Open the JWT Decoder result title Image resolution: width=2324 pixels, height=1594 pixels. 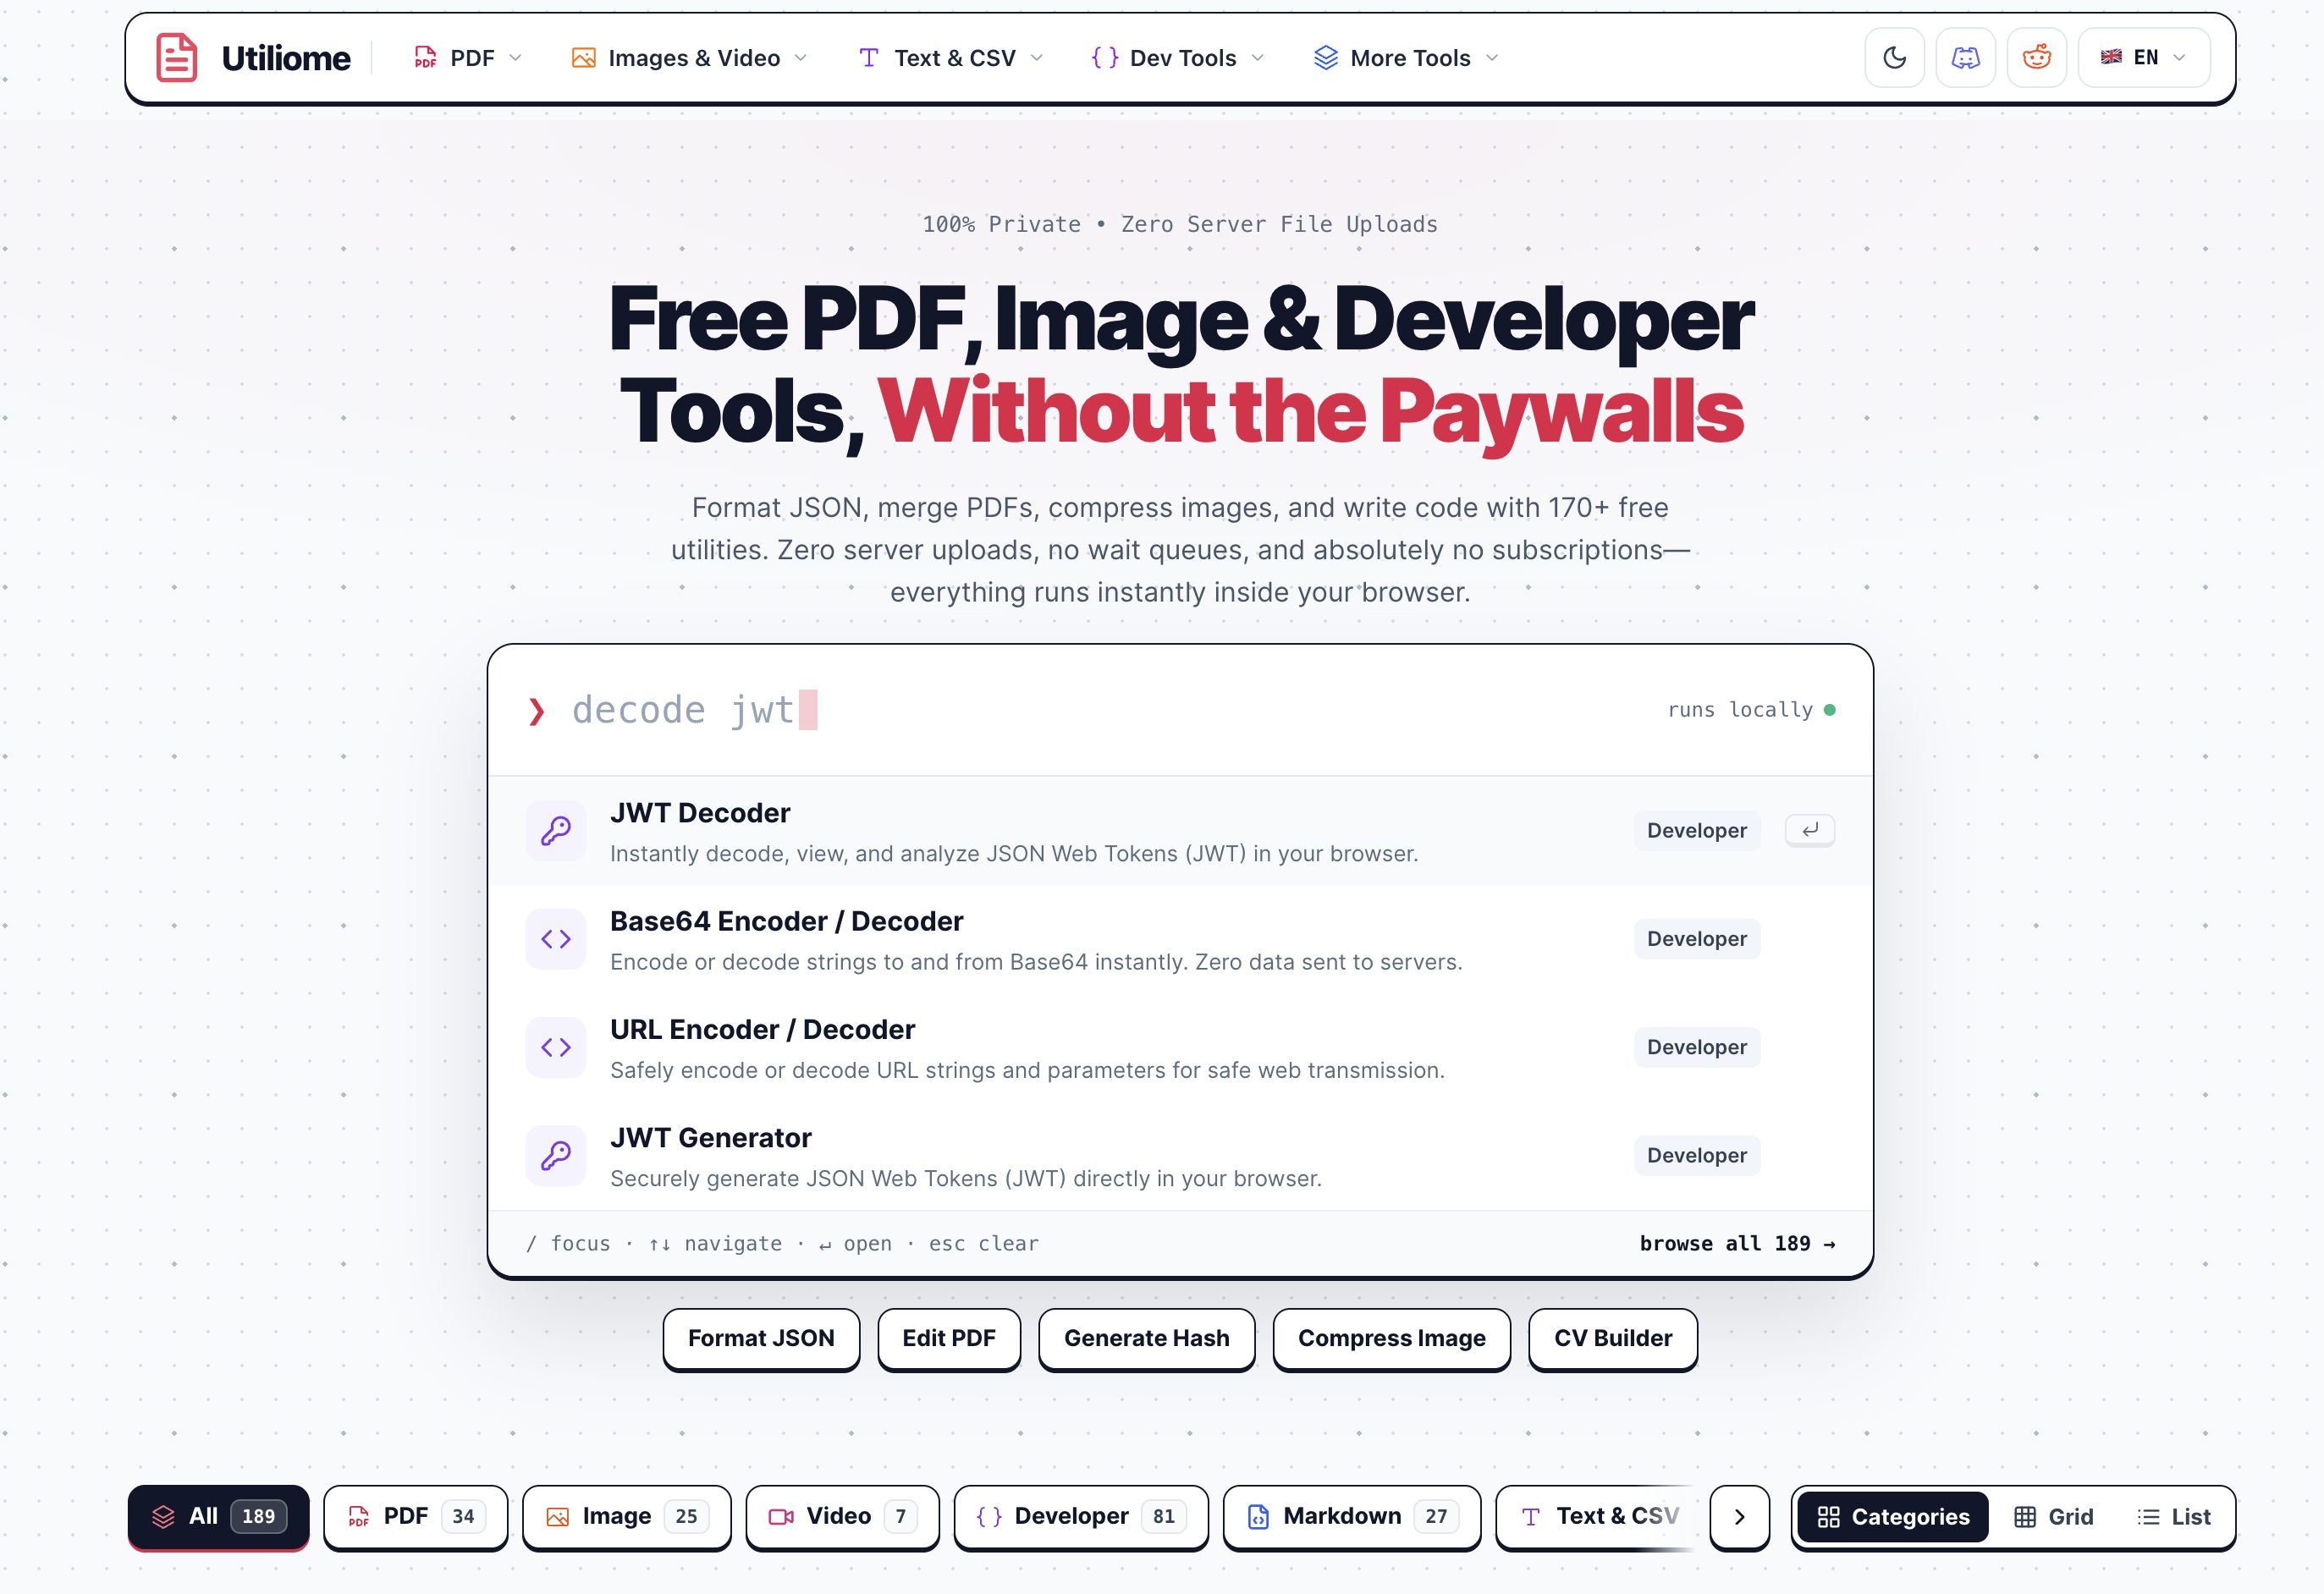pos(700,813)
